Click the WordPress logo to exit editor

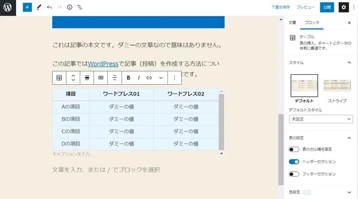click(8, 8)
